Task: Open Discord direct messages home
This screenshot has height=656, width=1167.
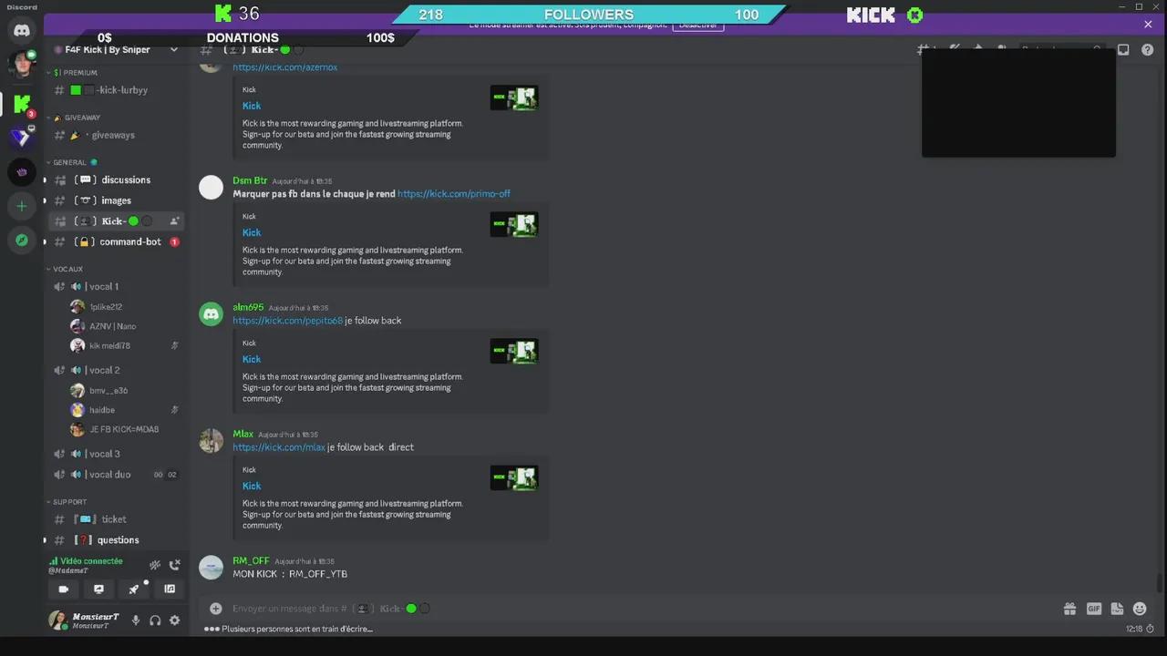Action: (x=22, y=30)
